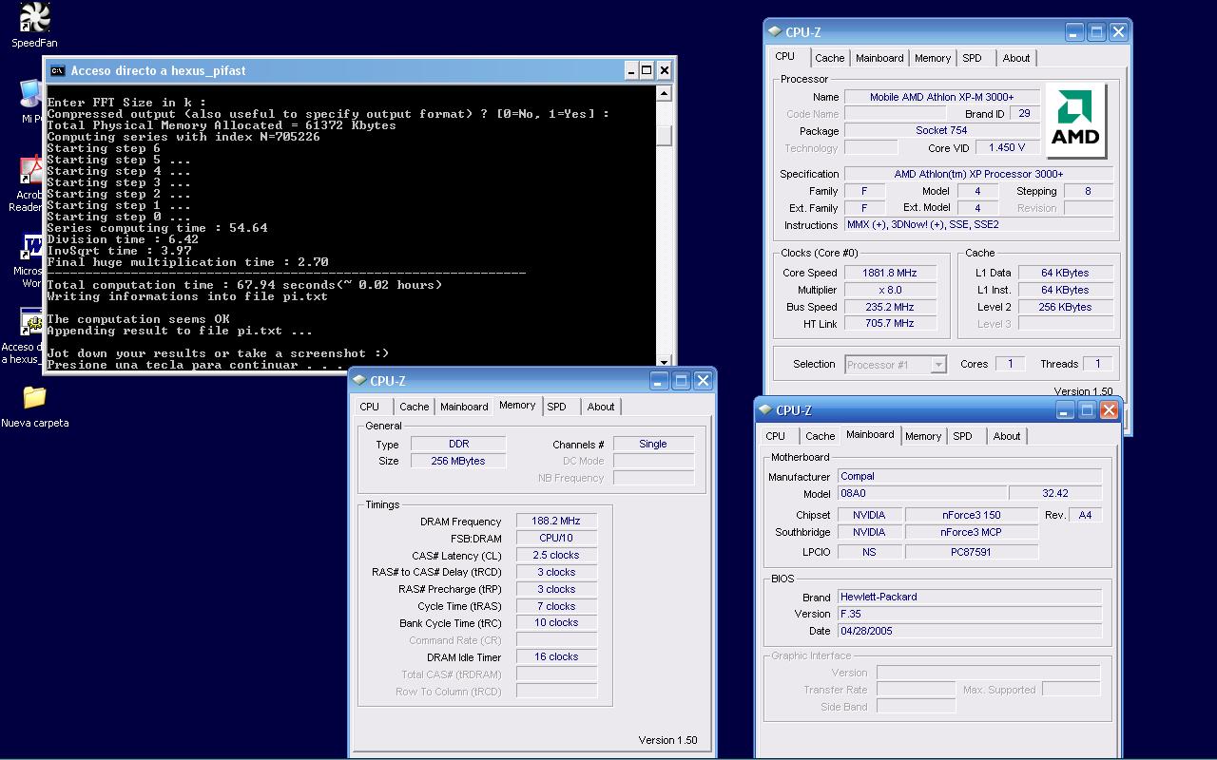The image size is (1217, 760).
Task: Click the Chipset nForce3 150 value
Action: (x=971, y=515)
